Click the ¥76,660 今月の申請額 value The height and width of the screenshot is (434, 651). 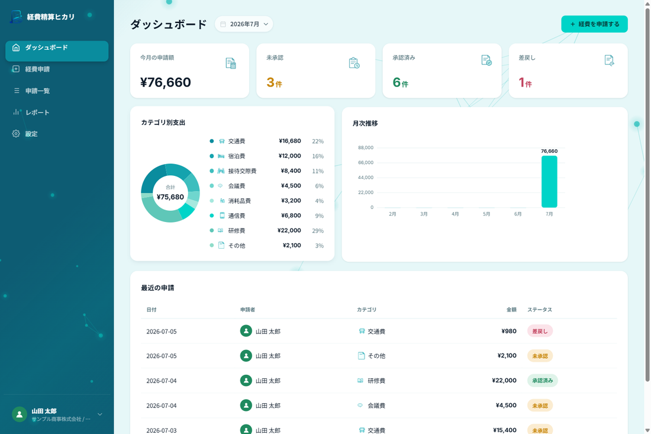166,82
